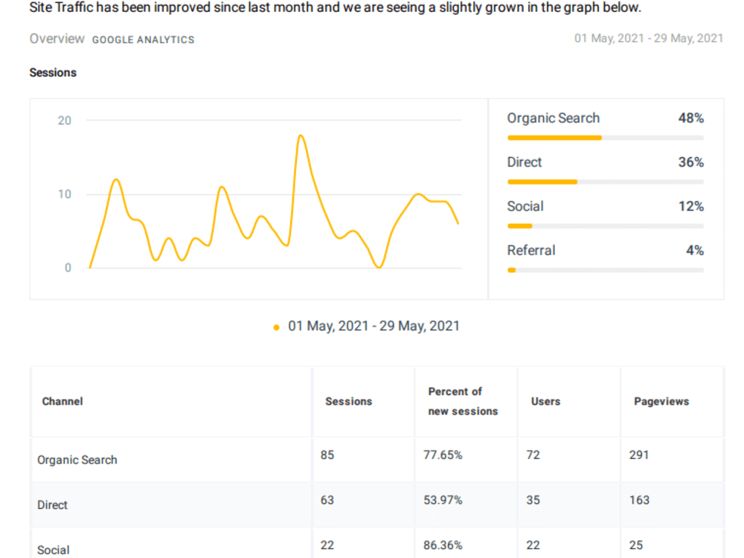
Task: Click the GOOGLE ANALYTICS label
Action: point(144,40)
